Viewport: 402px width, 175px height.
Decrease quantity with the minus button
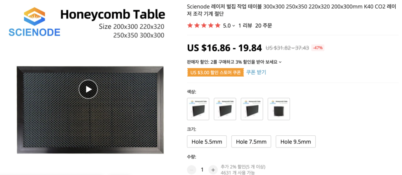[x=192, y=170]
